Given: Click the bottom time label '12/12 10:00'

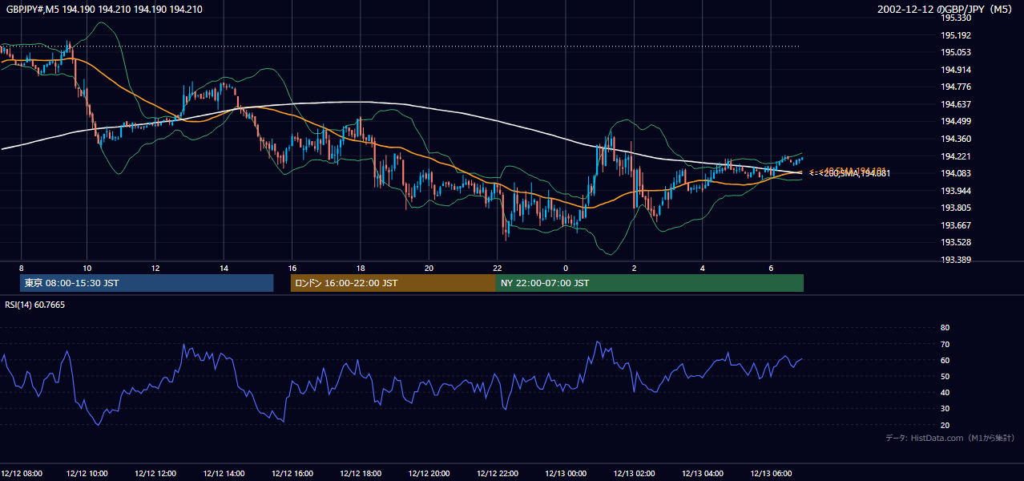Looking at the screenshot, I should [87, 473].
